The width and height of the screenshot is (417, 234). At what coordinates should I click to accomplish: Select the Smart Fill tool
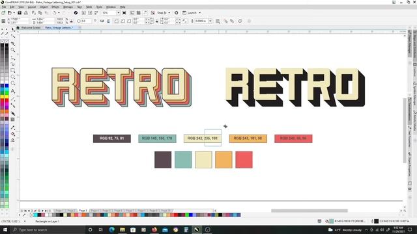(12, 140)
